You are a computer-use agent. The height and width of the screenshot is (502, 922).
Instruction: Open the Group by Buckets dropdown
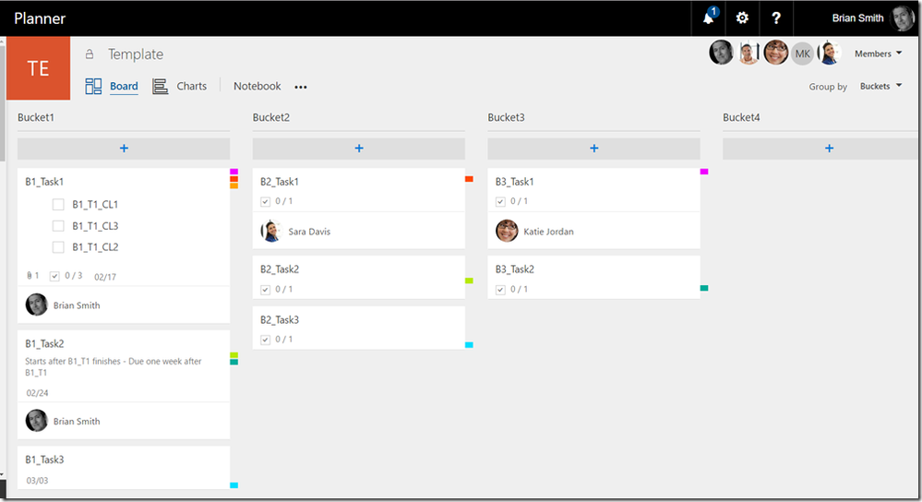coord(880,86)
